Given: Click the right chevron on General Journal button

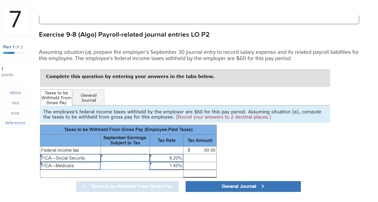Looking at the screenshot, I should (x=262, y=187).
